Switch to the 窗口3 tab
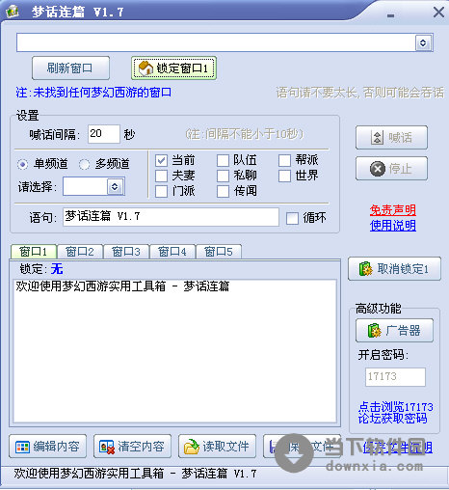The height and width of the screenshot is (490, 449). (126, 252)
